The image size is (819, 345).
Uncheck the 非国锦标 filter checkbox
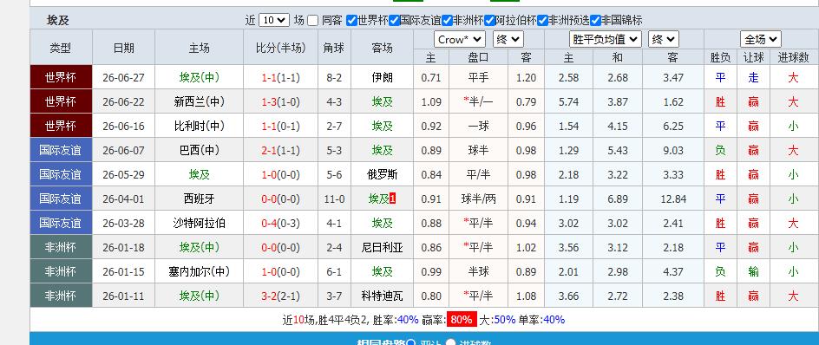[595, 20]
